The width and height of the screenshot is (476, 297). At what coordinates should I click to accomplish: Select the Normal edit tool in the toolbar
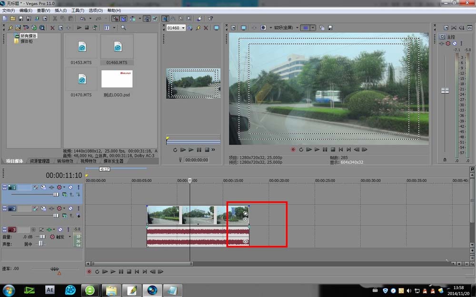click(165, 19)
